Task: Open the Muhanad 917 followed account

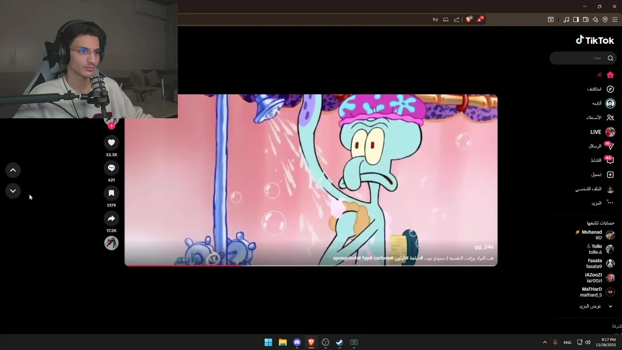Action: click(x=595, y=235)
